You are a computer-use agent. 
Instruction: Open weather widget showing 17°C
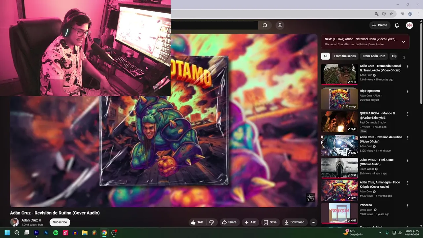click(x=353, y=233)
